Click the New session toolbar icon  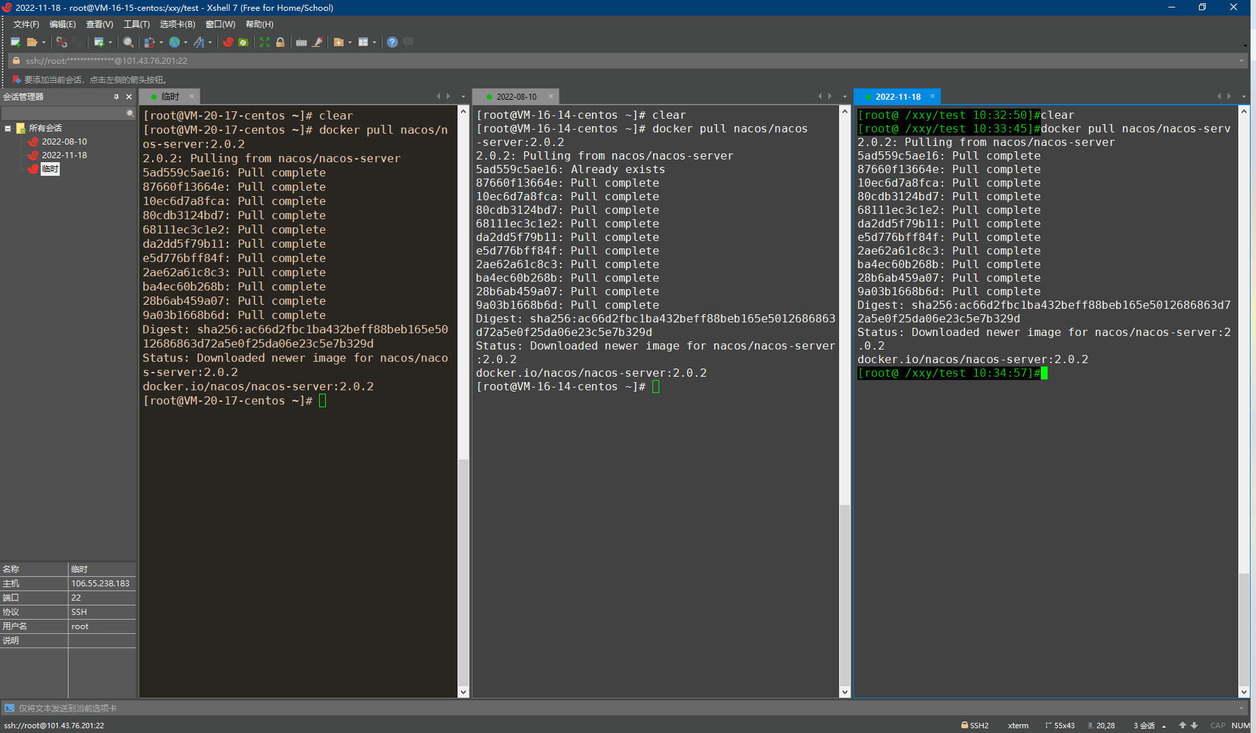(16, 42)
